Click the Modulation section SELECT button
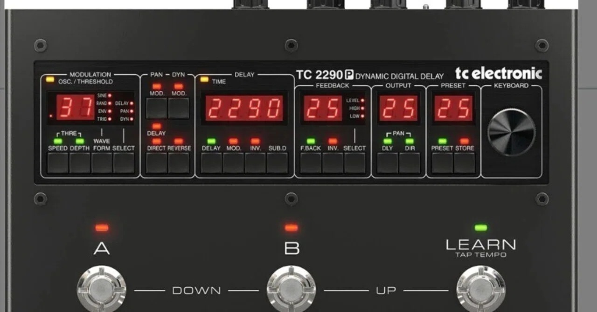Screen dimensions: 597x312 tap(124, 163)
